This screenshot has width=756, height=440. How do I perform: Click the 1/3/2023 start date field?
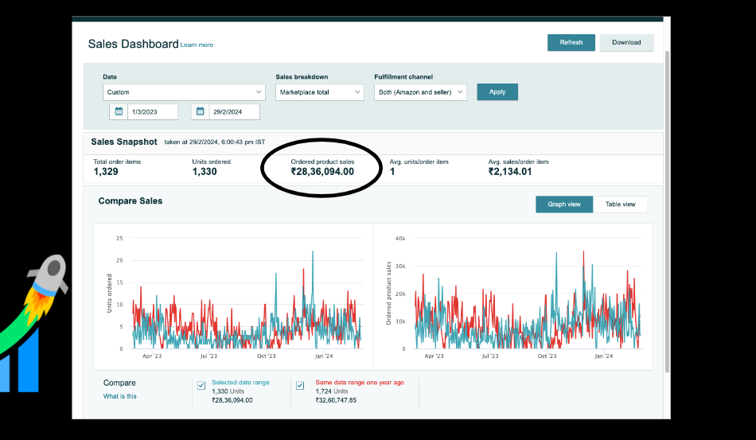point(152,112)
